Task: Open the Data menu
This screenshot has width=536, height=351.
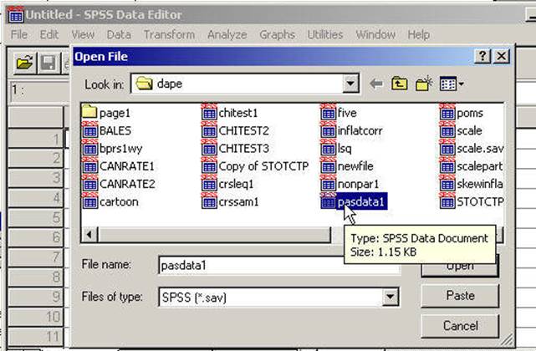Action: click(x=119, y=34)
